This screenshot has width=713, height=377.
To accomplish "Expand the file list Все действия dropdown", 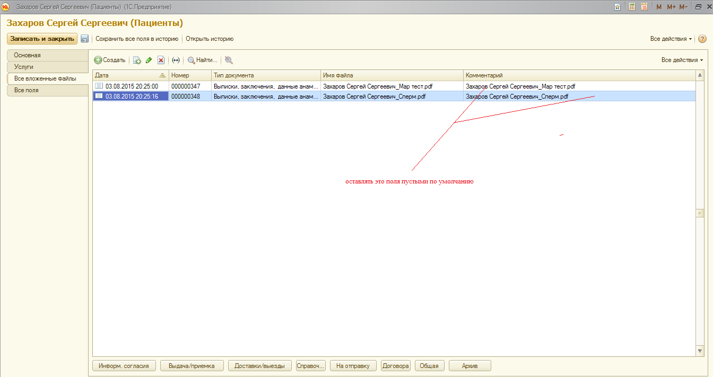I will point(682,60).
